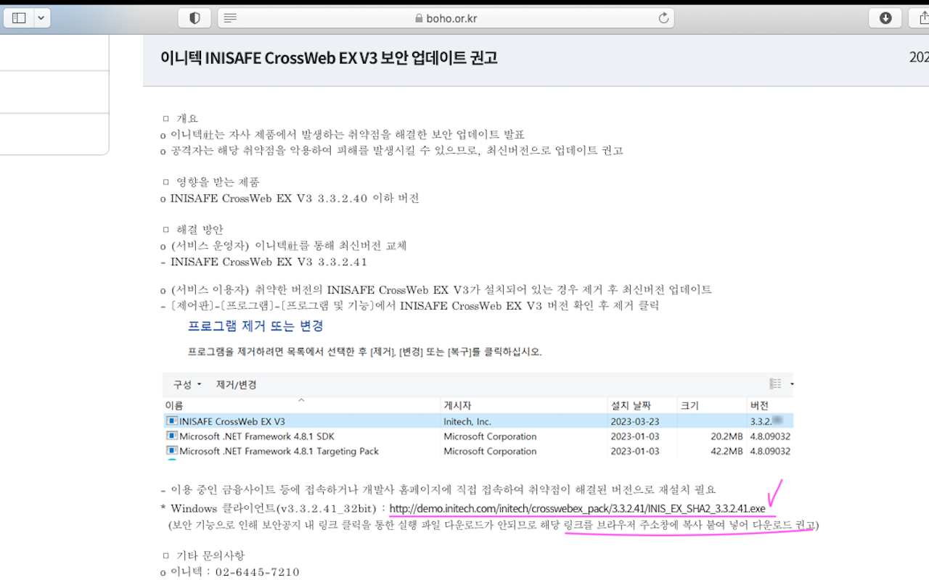Viewport: 929px width, 580px height.
Task: Select the INISAFE CrossWeb EX V3 row
Action: point(478,421)
